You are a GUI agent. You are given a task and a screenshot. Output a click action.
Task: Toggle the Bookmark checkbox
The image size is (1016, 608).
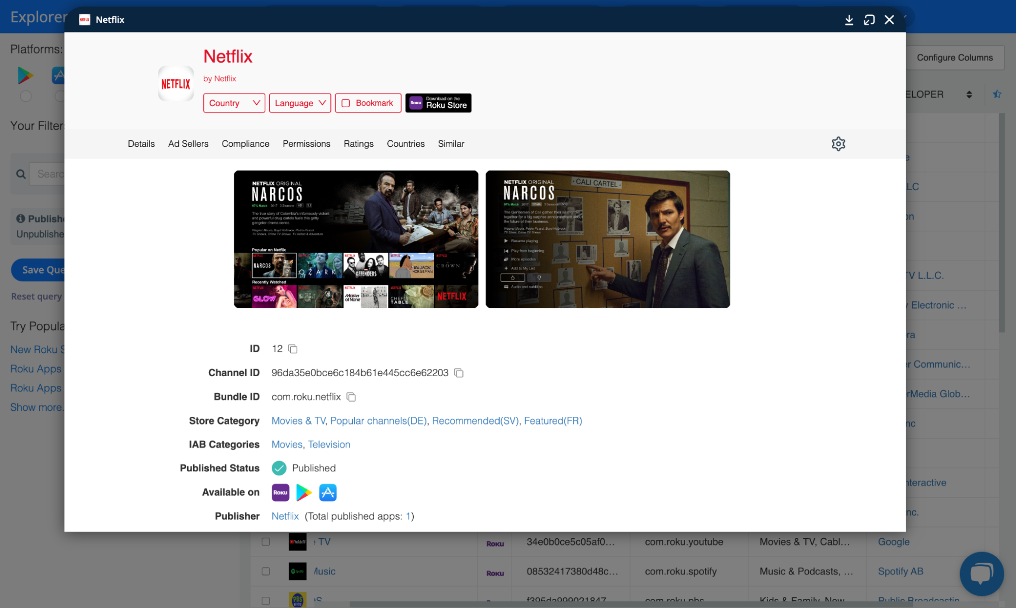pos(346,103)
